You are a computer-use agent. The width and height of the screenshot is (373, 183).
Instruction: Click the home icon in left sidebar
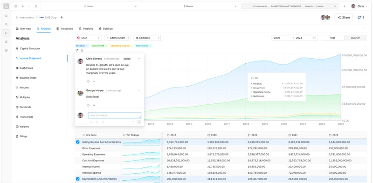pos(6,16)
